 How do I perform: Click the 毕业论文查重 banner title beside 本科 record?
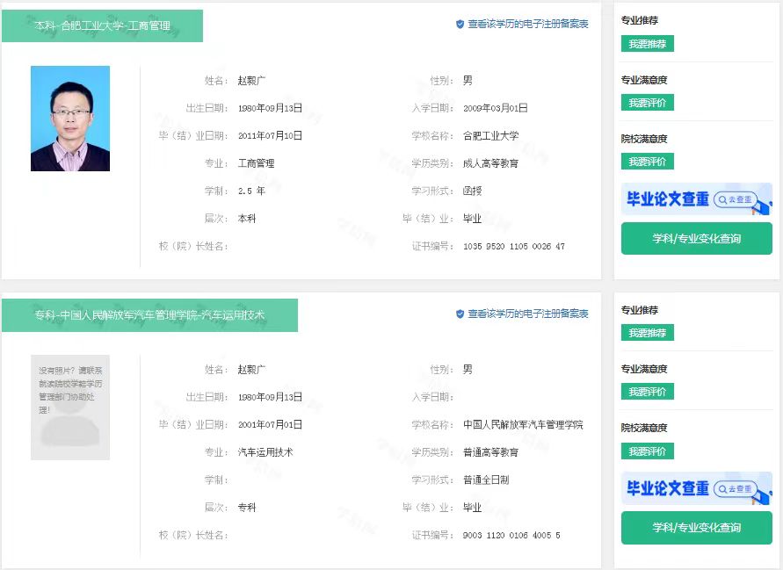point(667,199)
